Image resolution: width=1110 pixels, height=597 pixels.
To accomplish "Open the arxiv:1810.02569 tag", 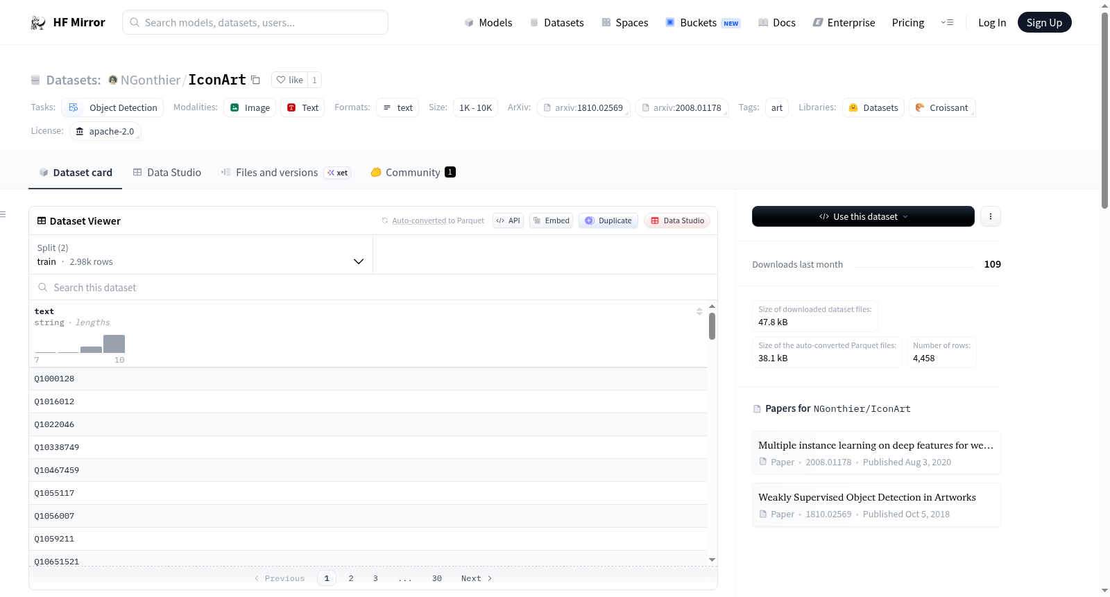I will [x=583, y=107].
